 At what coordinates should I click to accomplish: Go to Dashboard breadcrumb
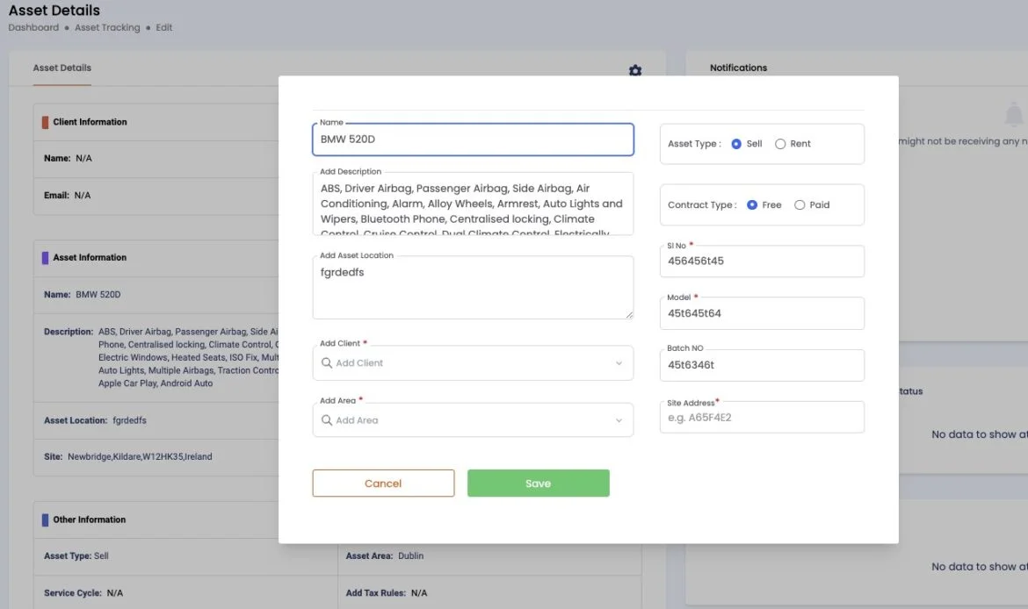(33, 28)
